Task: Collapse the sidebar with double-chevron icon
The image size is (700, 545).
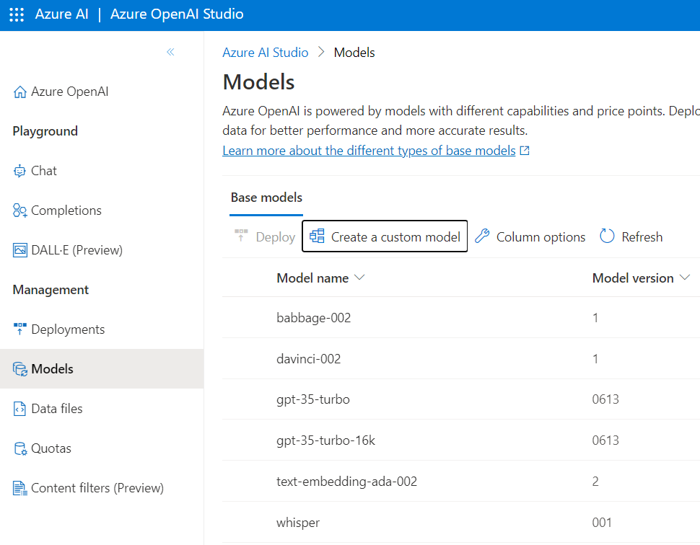Action: [170, 52]
